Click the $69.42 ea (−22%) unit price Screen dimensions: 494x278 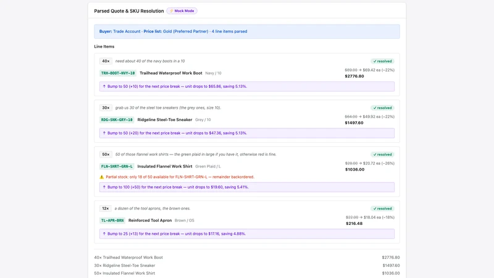(379, 70)
